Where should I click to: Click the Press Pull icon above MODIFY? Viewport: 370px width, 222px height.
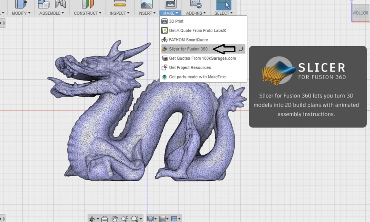(21, 4)
